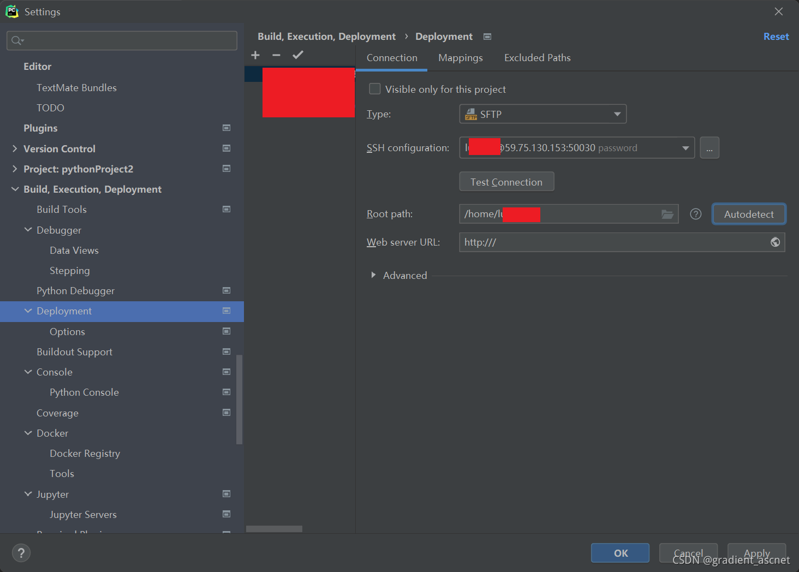Open Stepping settings
Viewport: 799px width, 572px height.
point(70,270)
